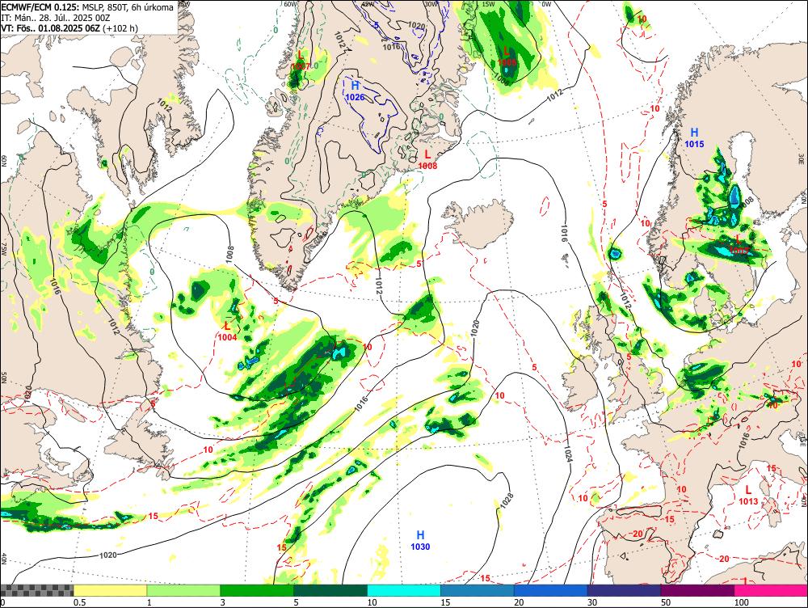Click the legend value '3'

(223, 602)
